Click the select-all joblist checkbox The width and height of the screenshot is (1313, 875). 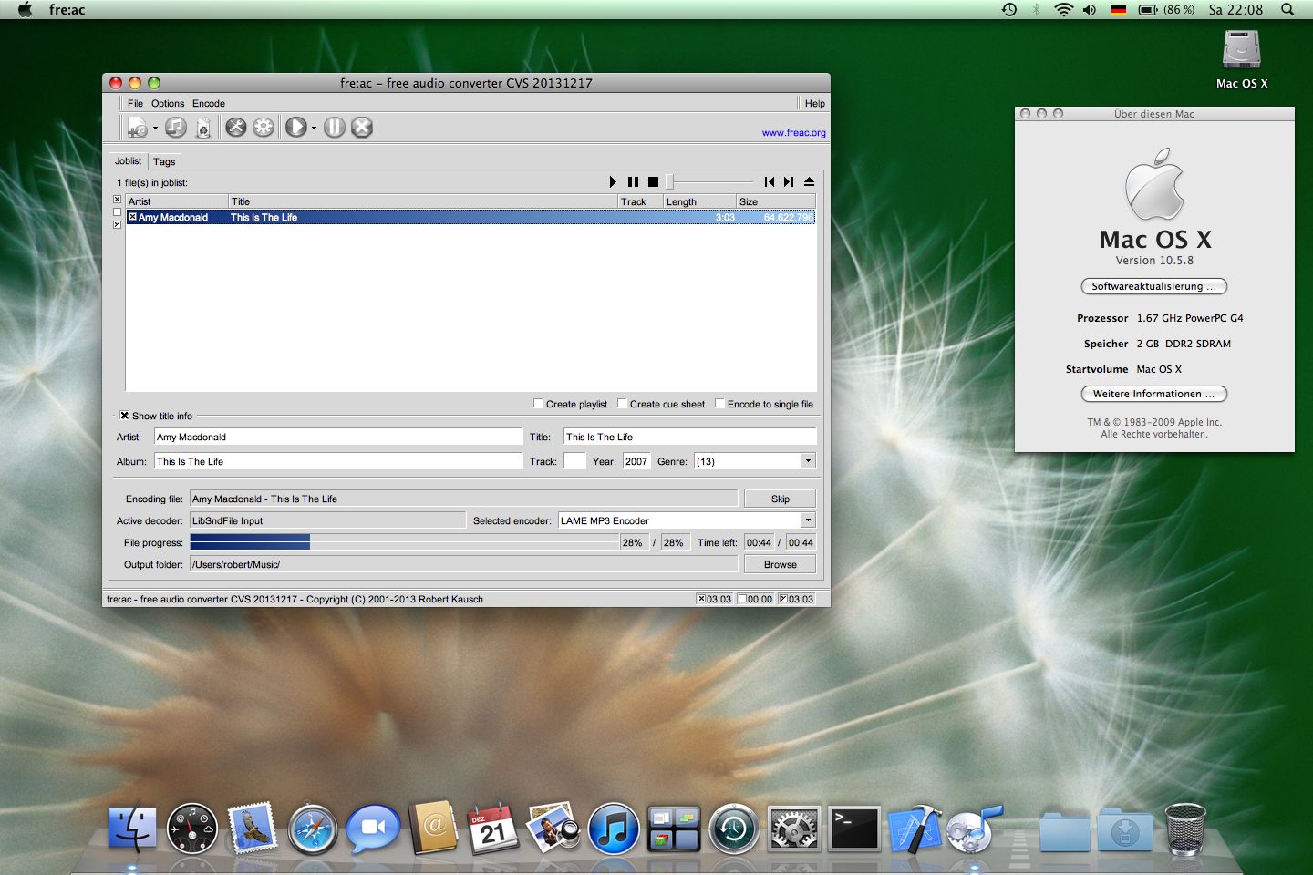[117, 200]
